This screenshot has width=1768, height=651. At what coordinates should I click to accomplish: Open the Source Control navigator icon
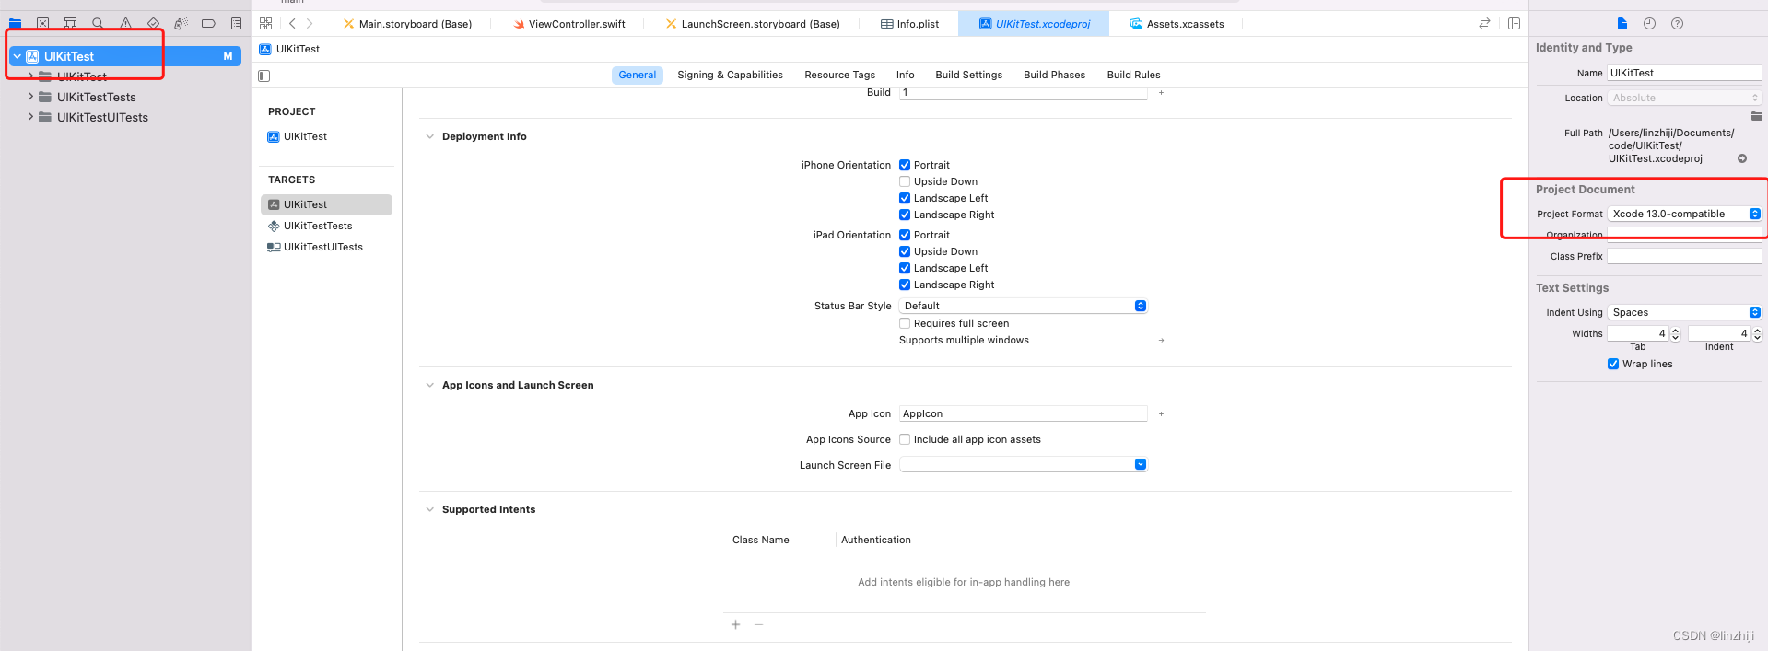[42, 23]
